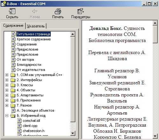Click the folder icon of 7. Разное
Viewport: 159px width, 140px height.
[x=13, y=105]
